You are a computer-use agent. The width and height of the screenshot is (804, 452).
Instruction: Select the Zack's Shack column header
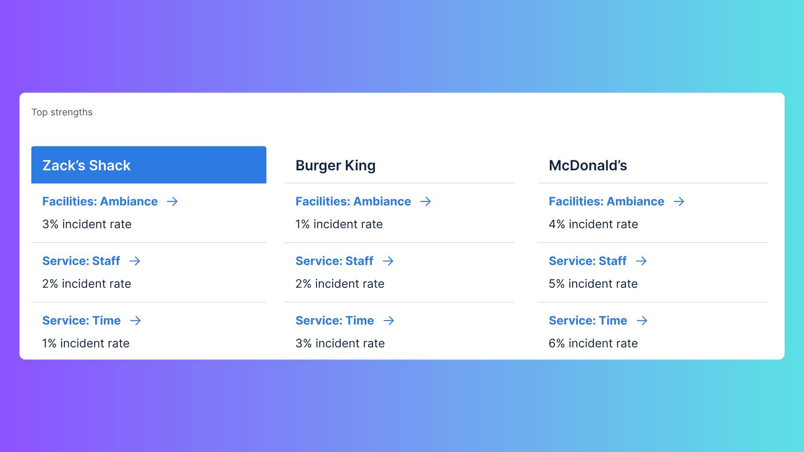pos(149,165)
